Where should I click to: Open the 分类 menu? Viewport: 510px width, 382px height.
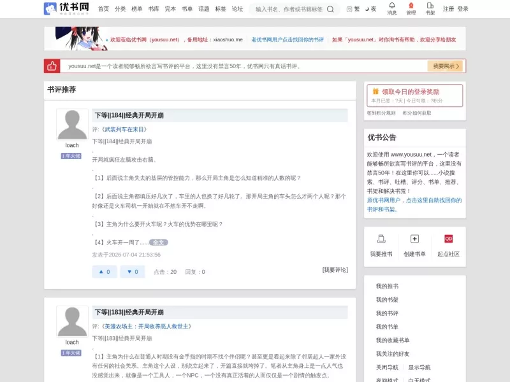point(120,9)
